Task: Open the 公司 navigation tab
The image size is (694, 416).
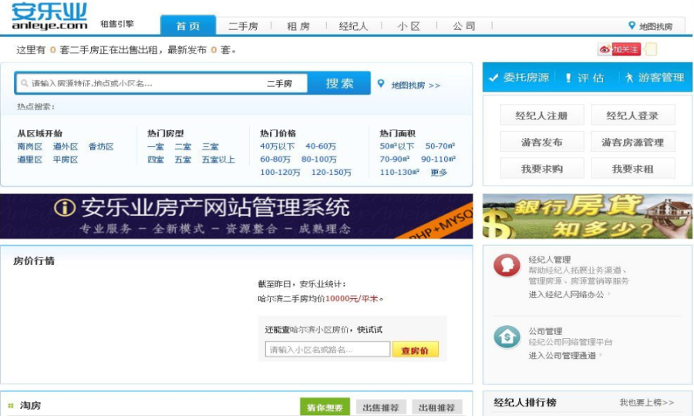Action: coord(464,26)
